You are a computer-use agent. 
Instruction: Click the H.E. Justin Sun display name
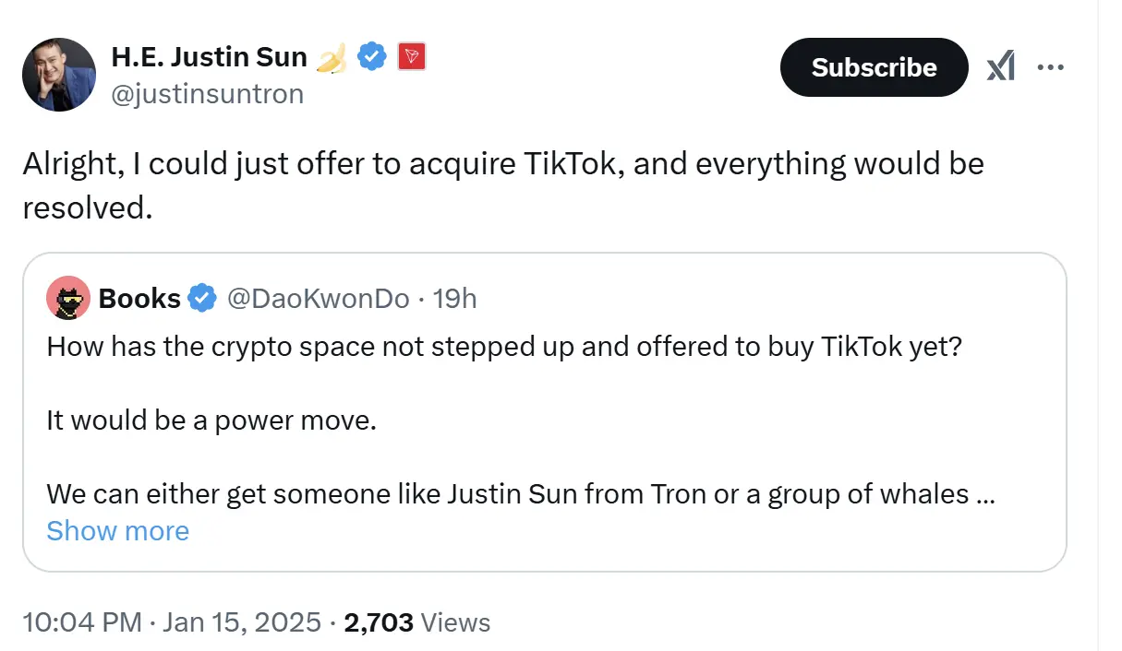[209, 57]
